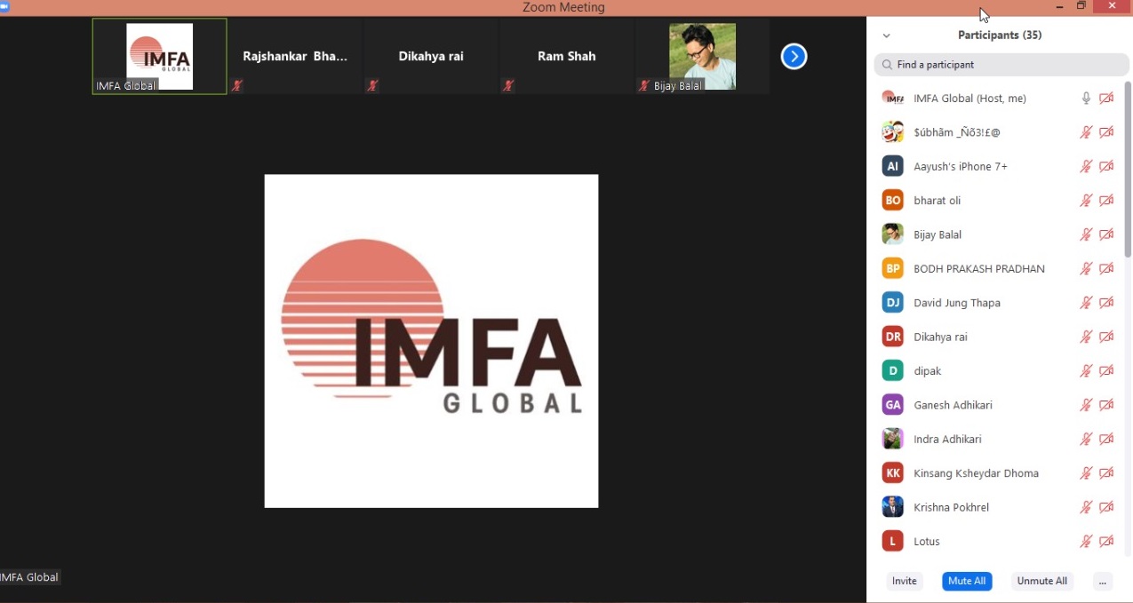Select IMFA Global (Host, me) in list
Screen dimensions: 1133x603
point(970,99)
